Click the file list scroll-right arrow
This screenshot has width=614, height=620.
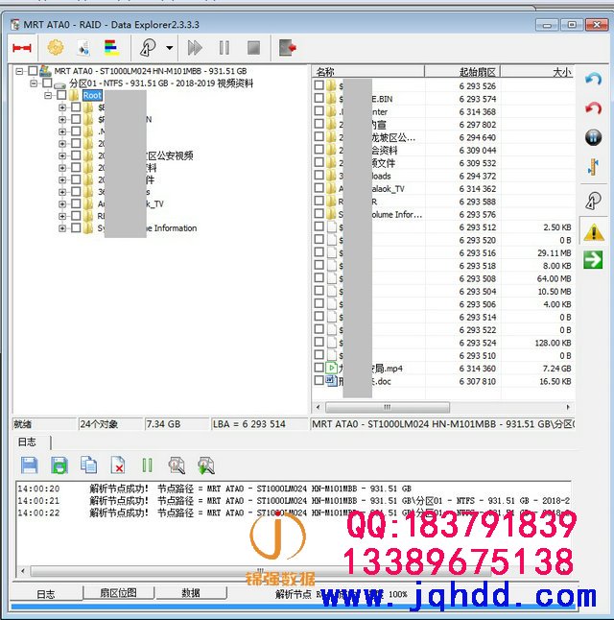click(x=568, y=407)
